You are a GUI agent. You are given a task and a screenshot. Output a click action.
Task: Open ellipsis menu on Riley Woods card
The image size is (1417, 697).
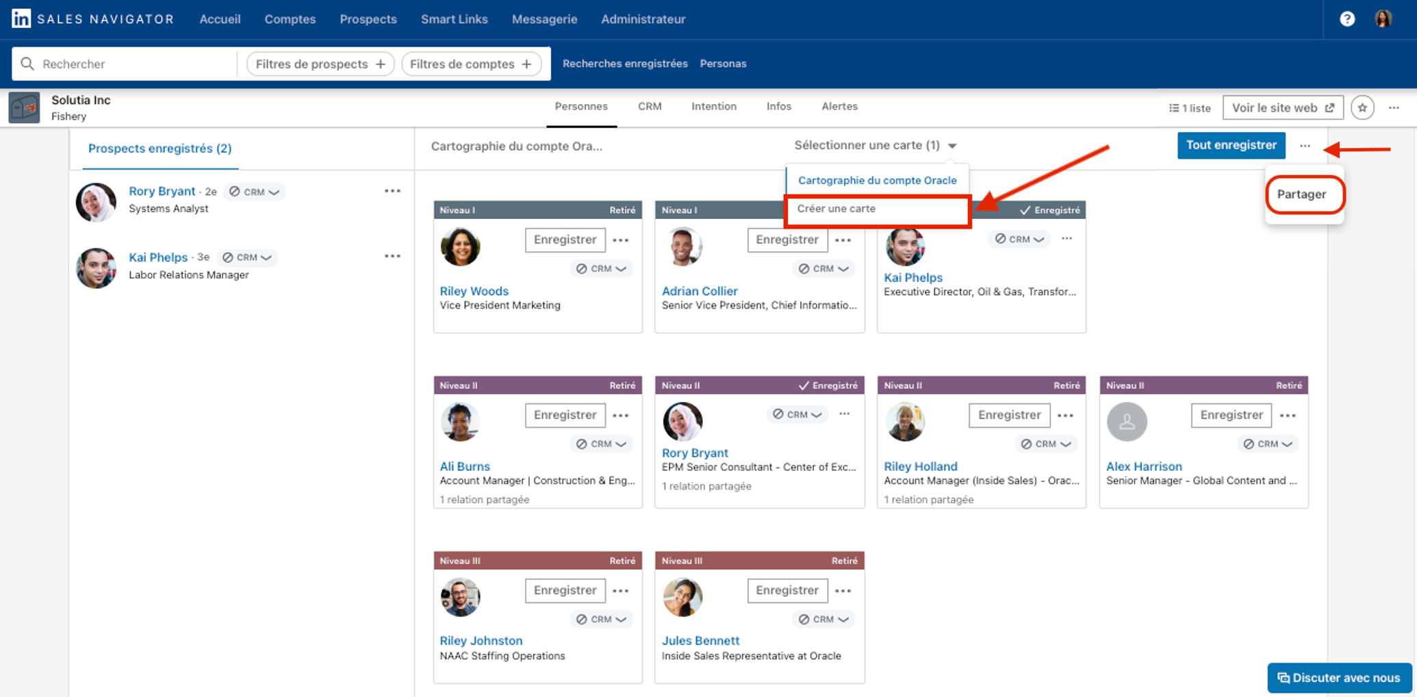(621, 240)
